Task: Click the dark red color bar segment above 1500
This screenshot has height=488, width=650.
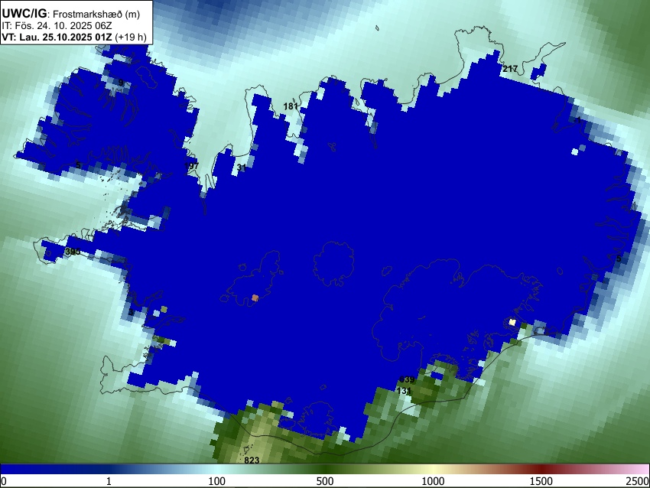Action: (x=541, y=469)
